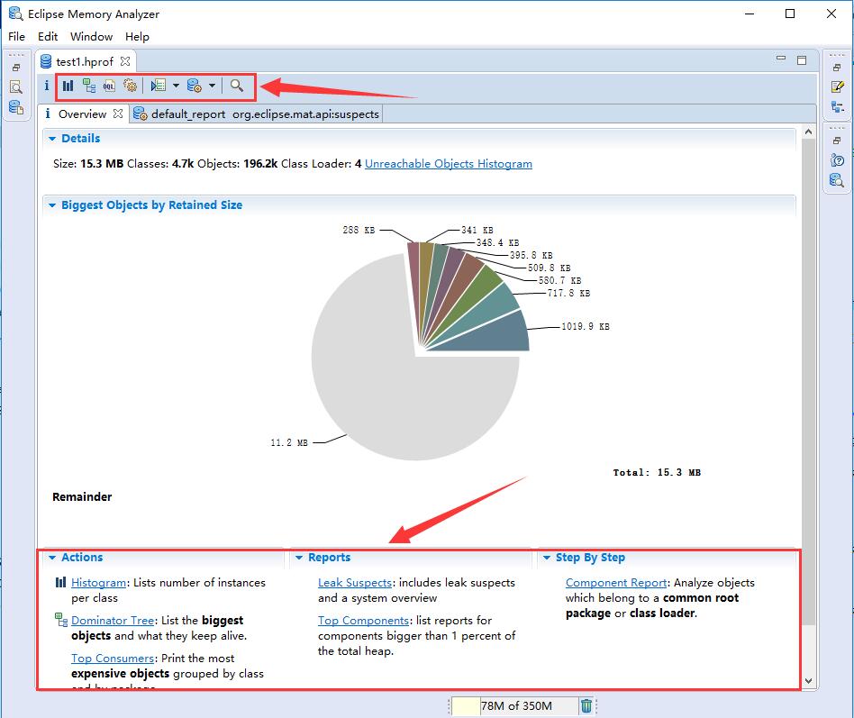Select the test1.hprof editor tab
The image size is (854, 718).
[85, 61]
